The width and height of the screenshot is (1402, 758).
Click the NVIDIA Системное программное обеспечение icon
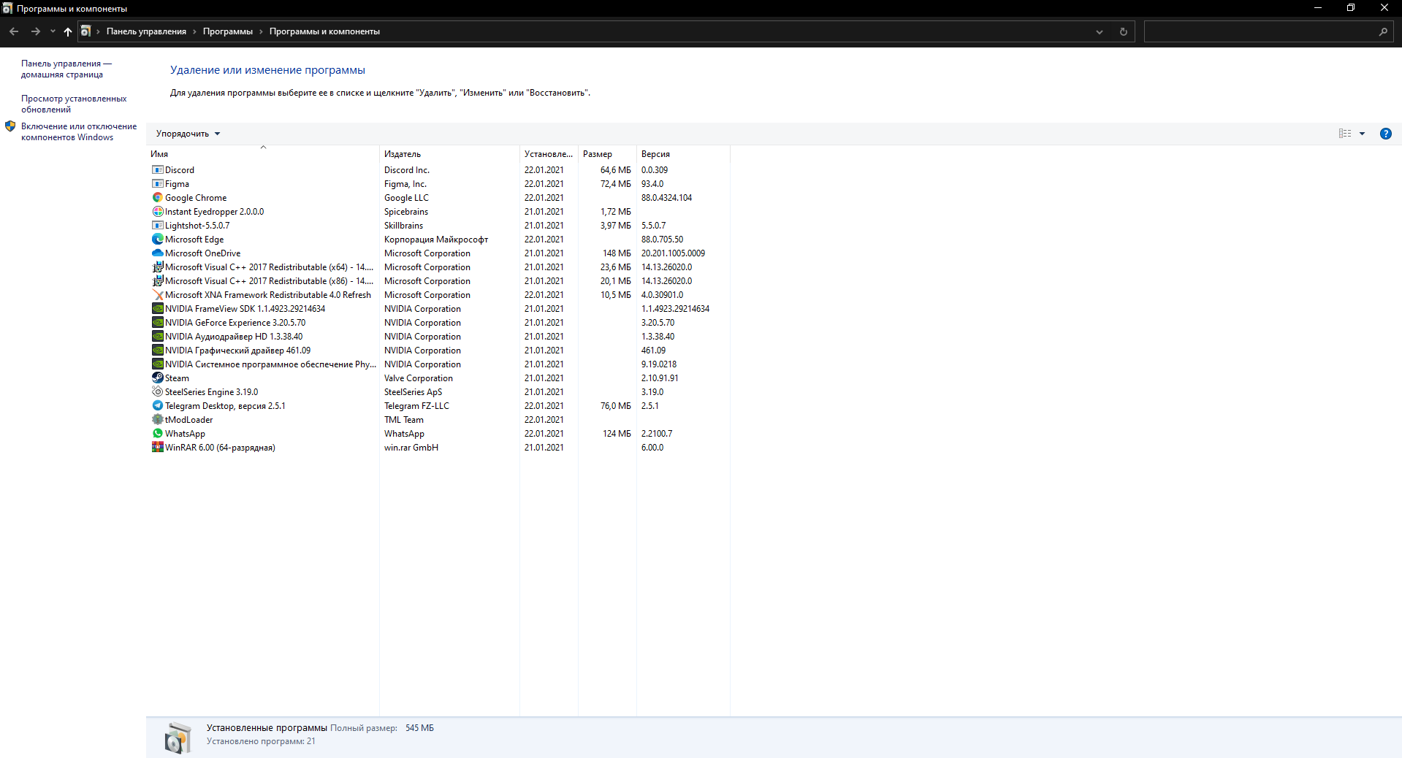[x=157, y=364]
